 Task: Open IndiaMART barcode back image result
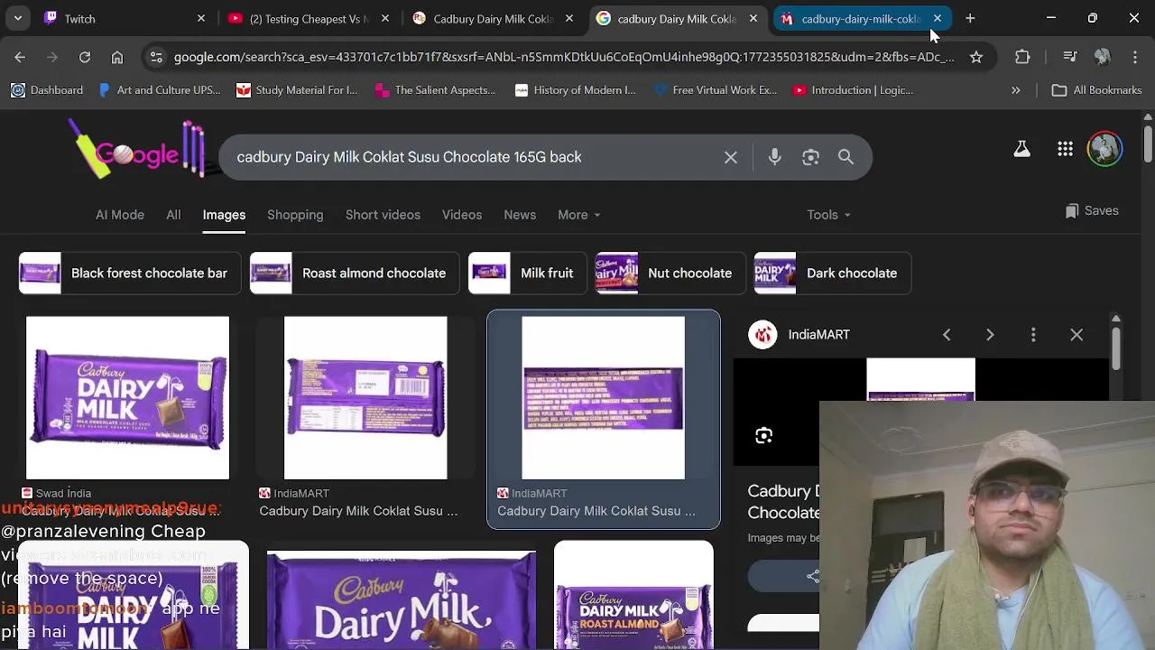(x=365, y=397)
